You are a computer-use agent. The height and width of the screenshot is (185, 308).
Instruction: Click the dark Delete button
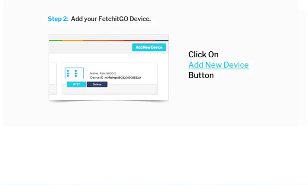97,84
